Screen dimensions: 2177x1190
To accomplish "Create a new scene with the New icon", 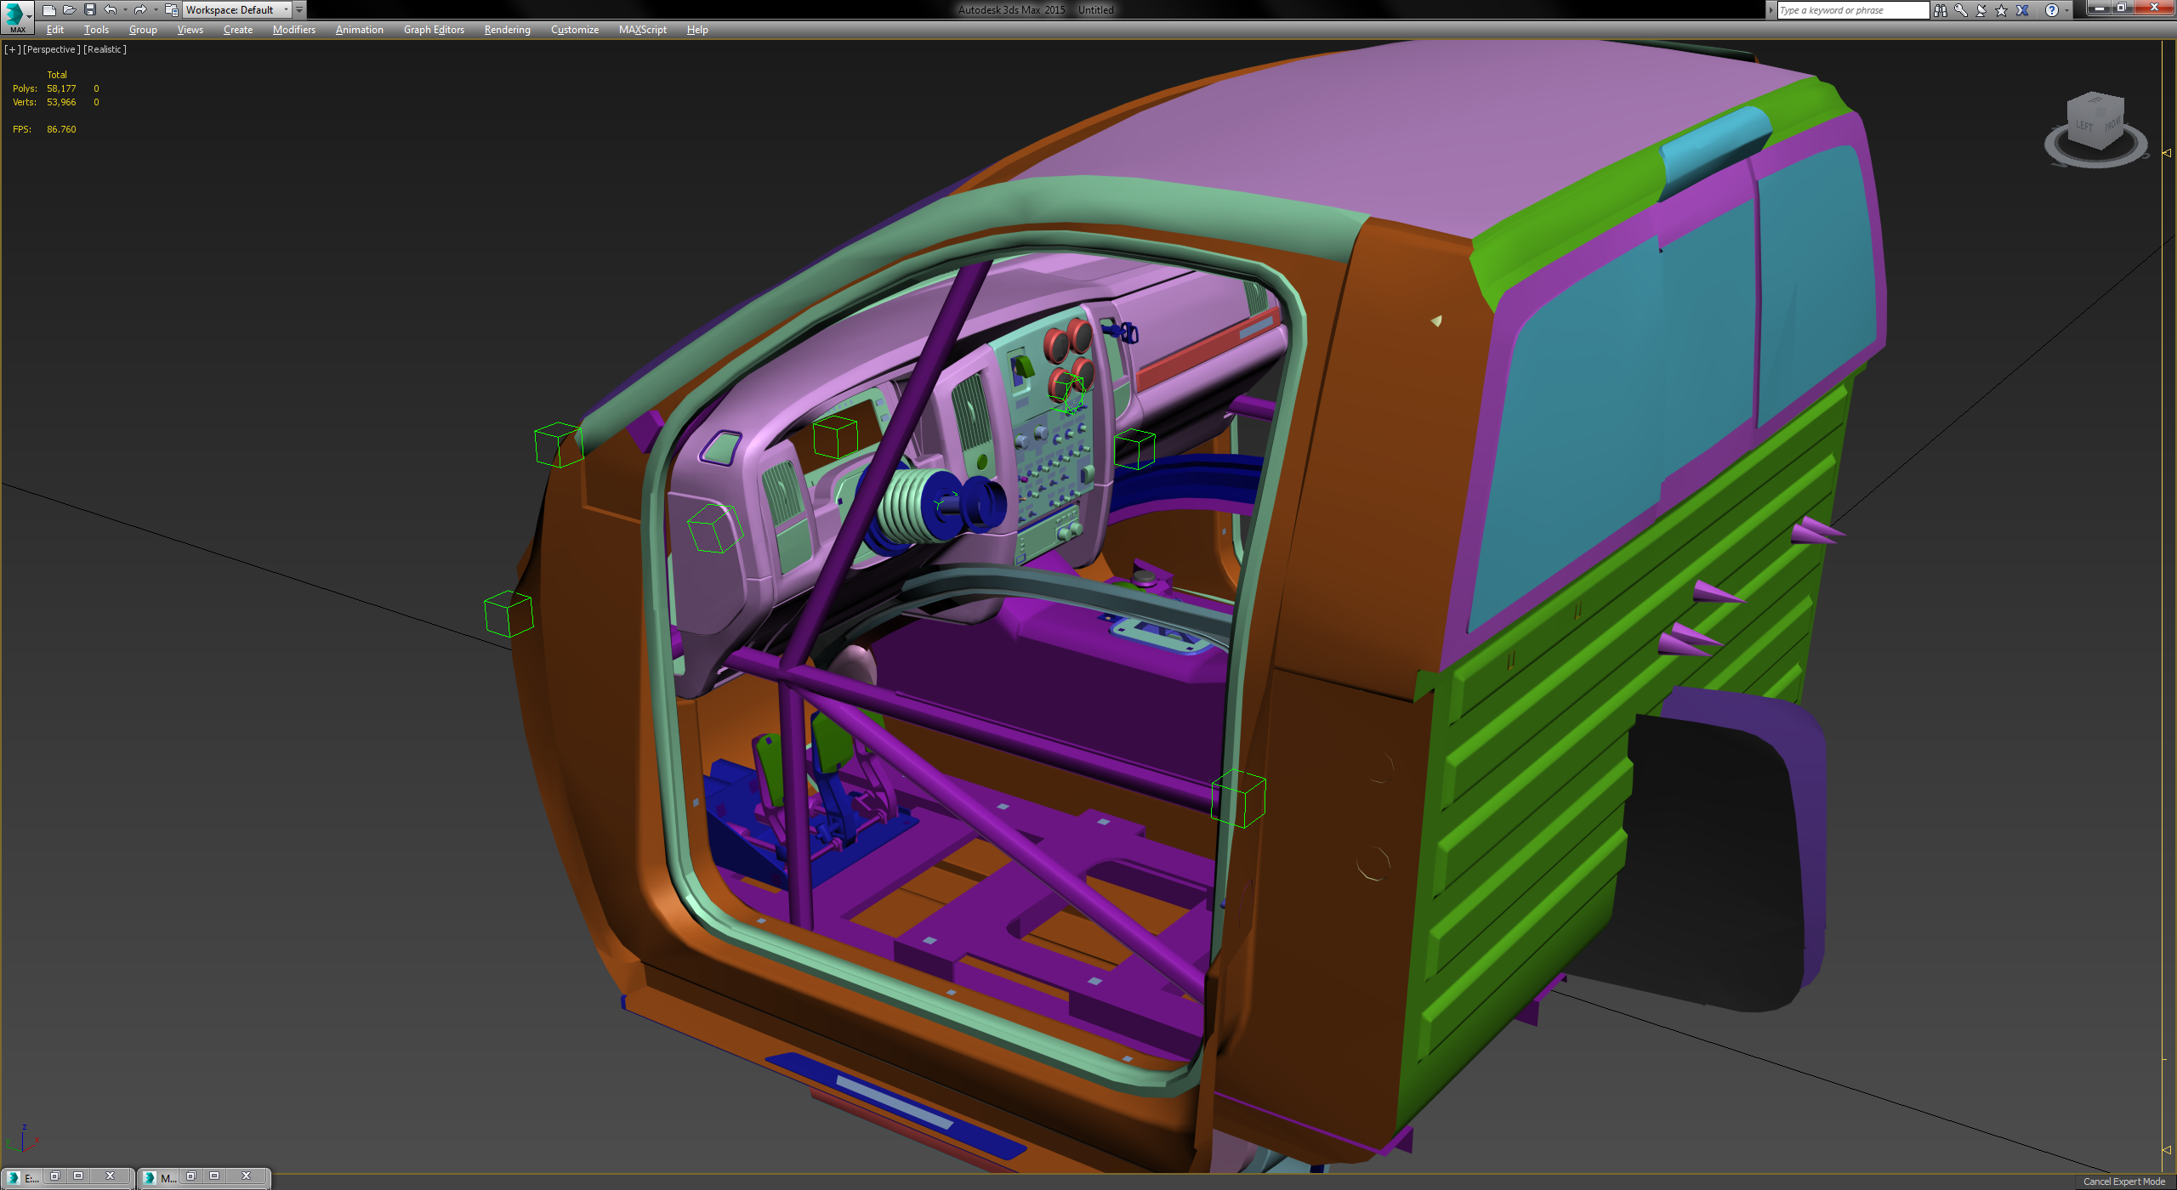I will [50, 9].
